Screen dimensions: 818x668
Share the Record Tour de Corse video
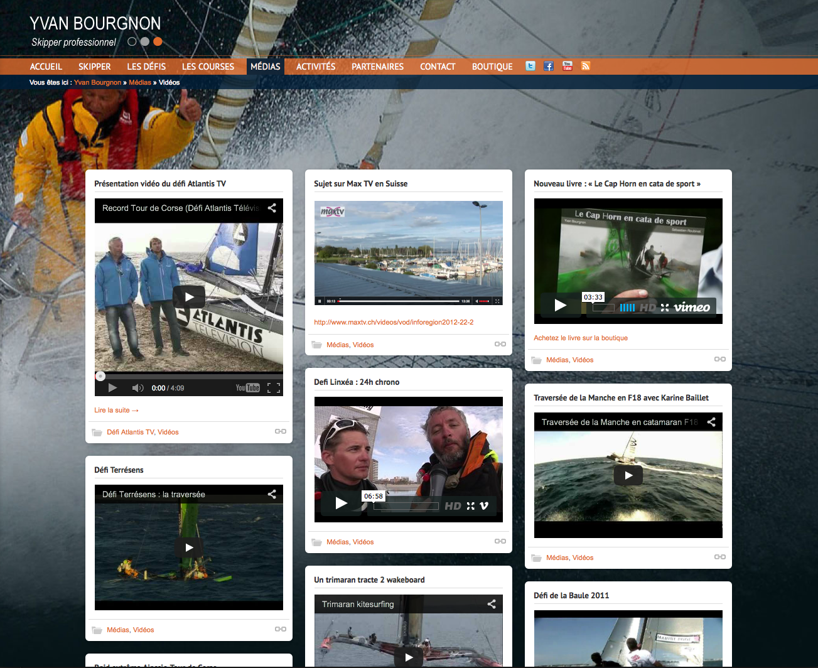point(272,208)
